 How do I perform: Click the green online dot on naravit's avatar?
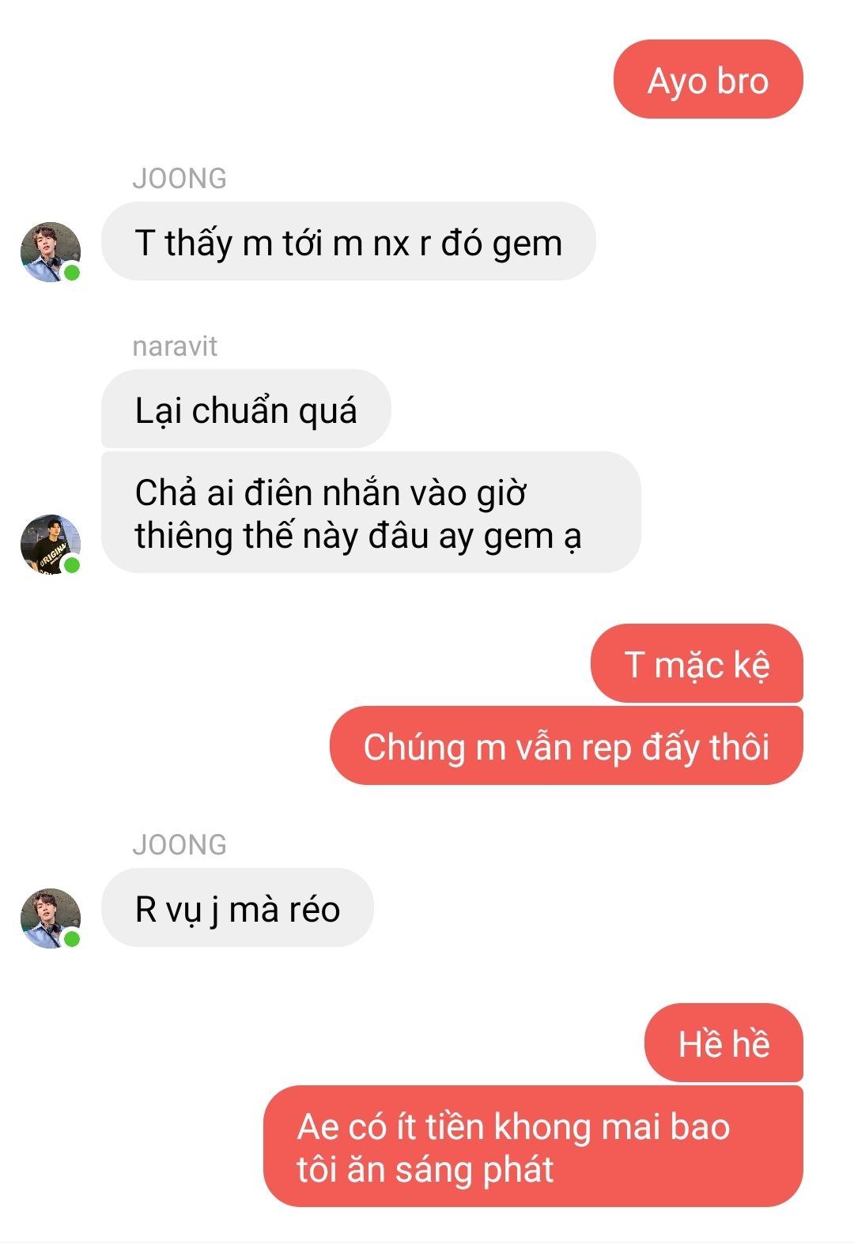click(72, 564)
